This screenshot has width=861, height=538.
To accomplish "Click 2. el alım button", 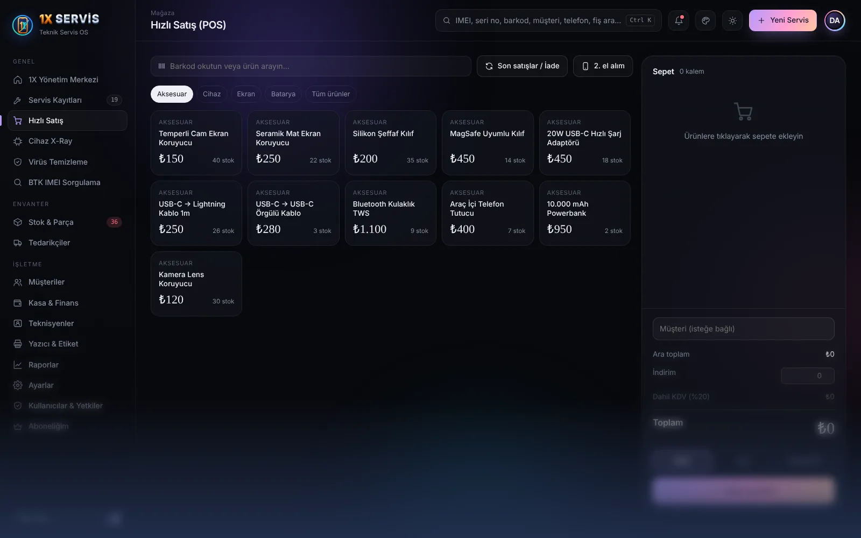I will click(603, 66).
